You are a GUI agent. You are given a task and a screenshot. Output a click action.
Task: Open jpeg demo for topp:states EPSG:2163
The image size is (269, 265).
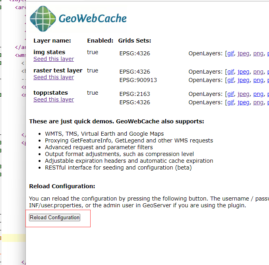click(x=244, y=94)
